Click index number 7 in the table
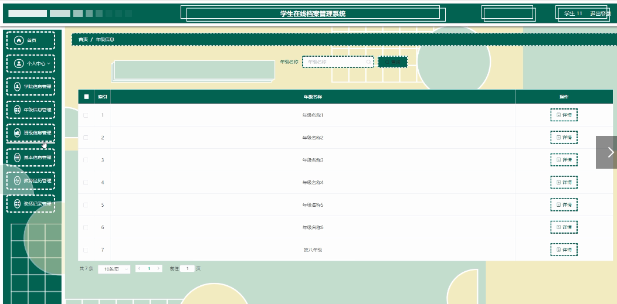The image size is (617, 304). pos(103,250)
